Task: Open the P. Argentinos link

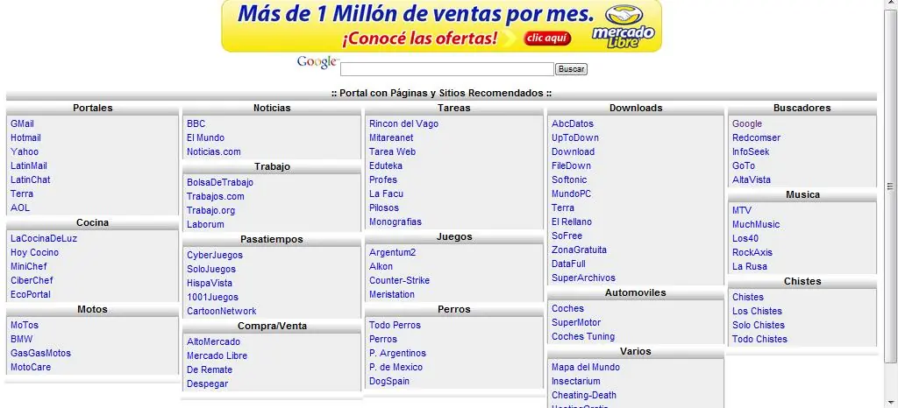Action: 397,353
